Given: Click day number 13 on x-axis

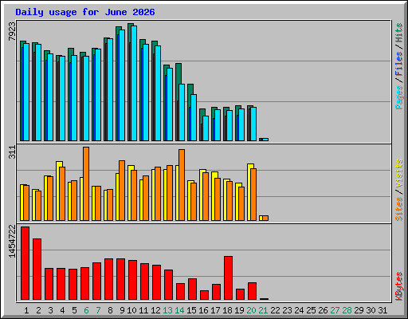Looking at the screenshot, I should (167, 310).
